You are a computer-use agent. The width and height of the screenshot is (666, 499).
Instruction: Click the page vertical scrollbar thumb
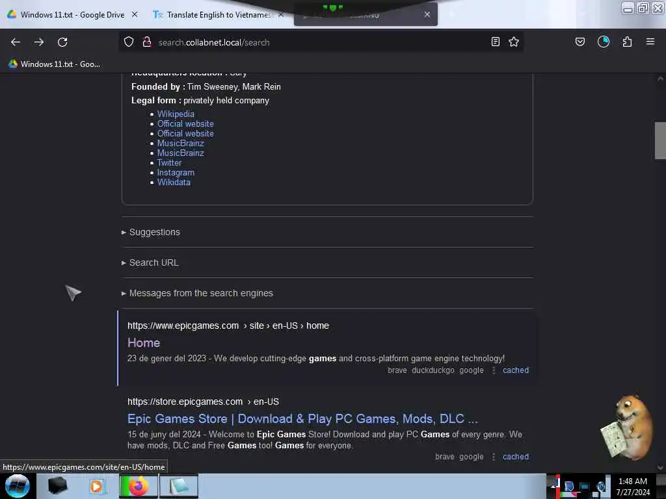[660, 140]
